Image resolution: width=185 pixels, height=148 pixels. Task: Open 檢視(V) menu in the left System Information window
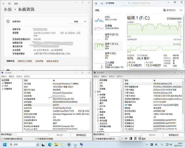(x=19, y=76)
